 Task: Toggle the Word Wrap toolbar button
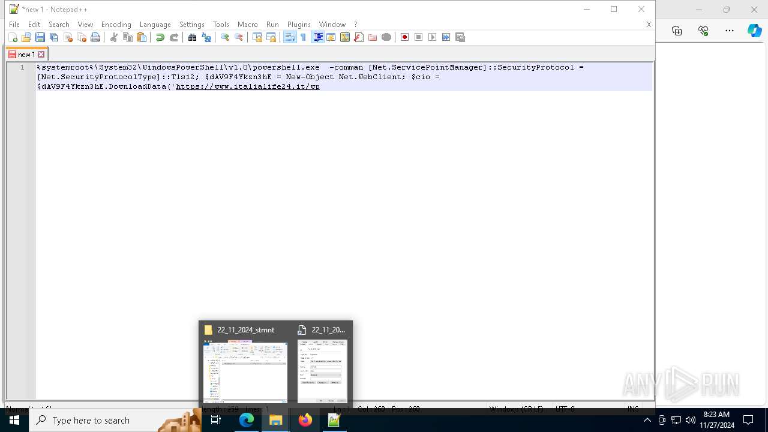290,37
